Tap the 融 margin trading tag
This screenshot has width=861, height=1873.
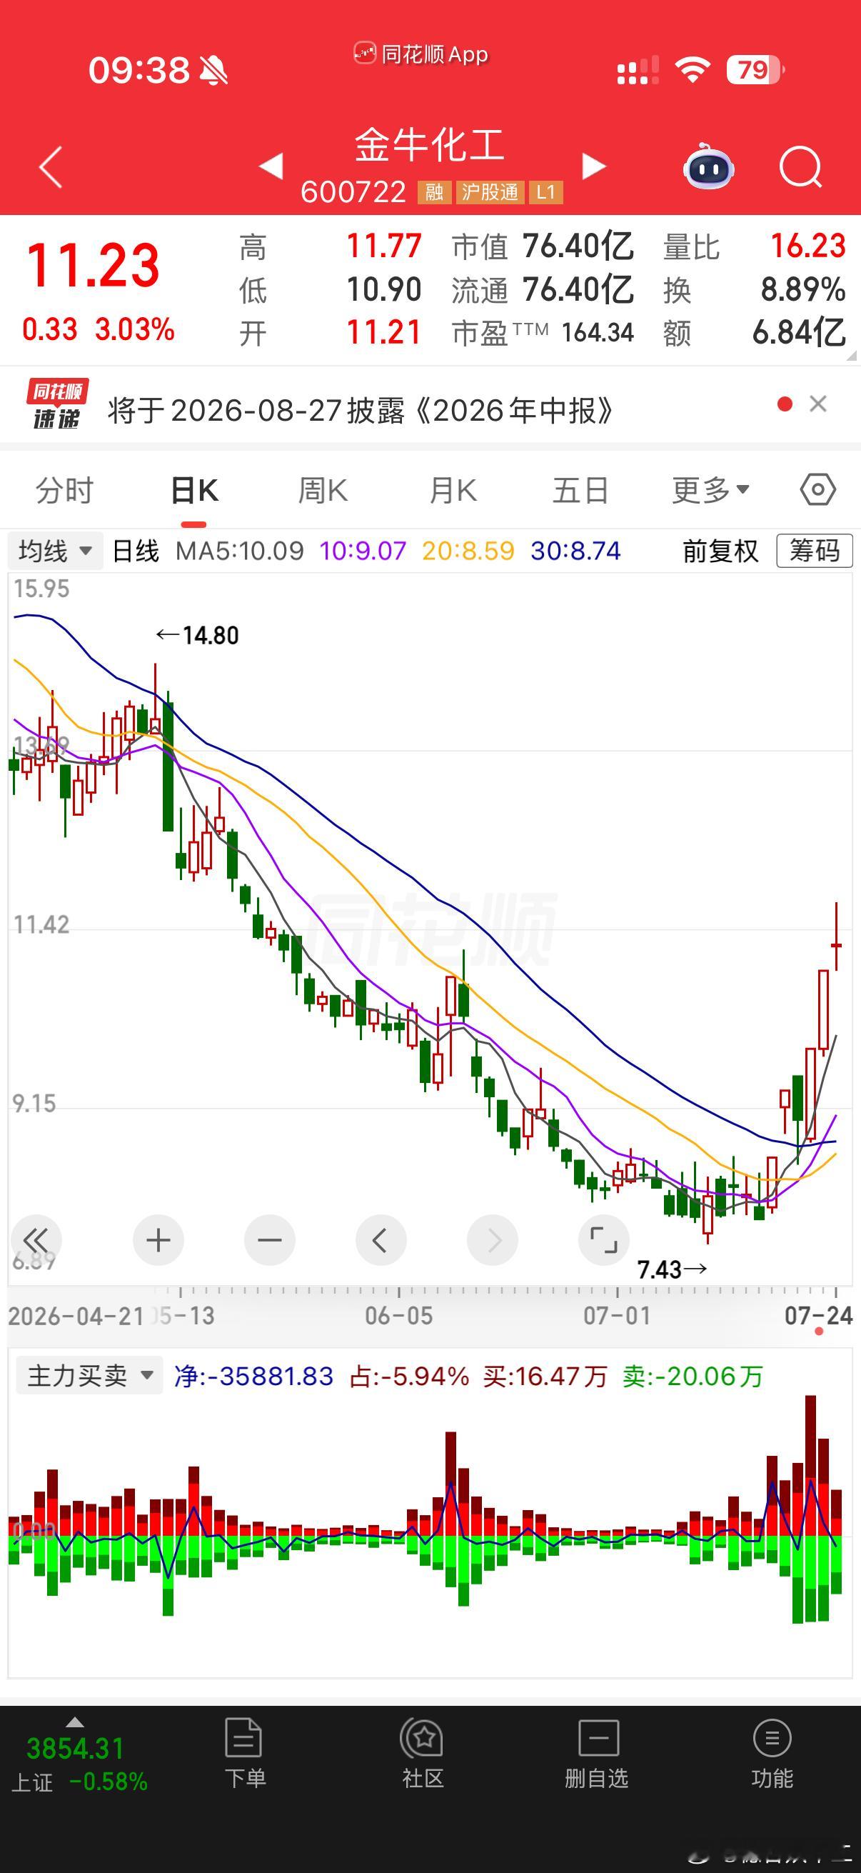point(434,192)
